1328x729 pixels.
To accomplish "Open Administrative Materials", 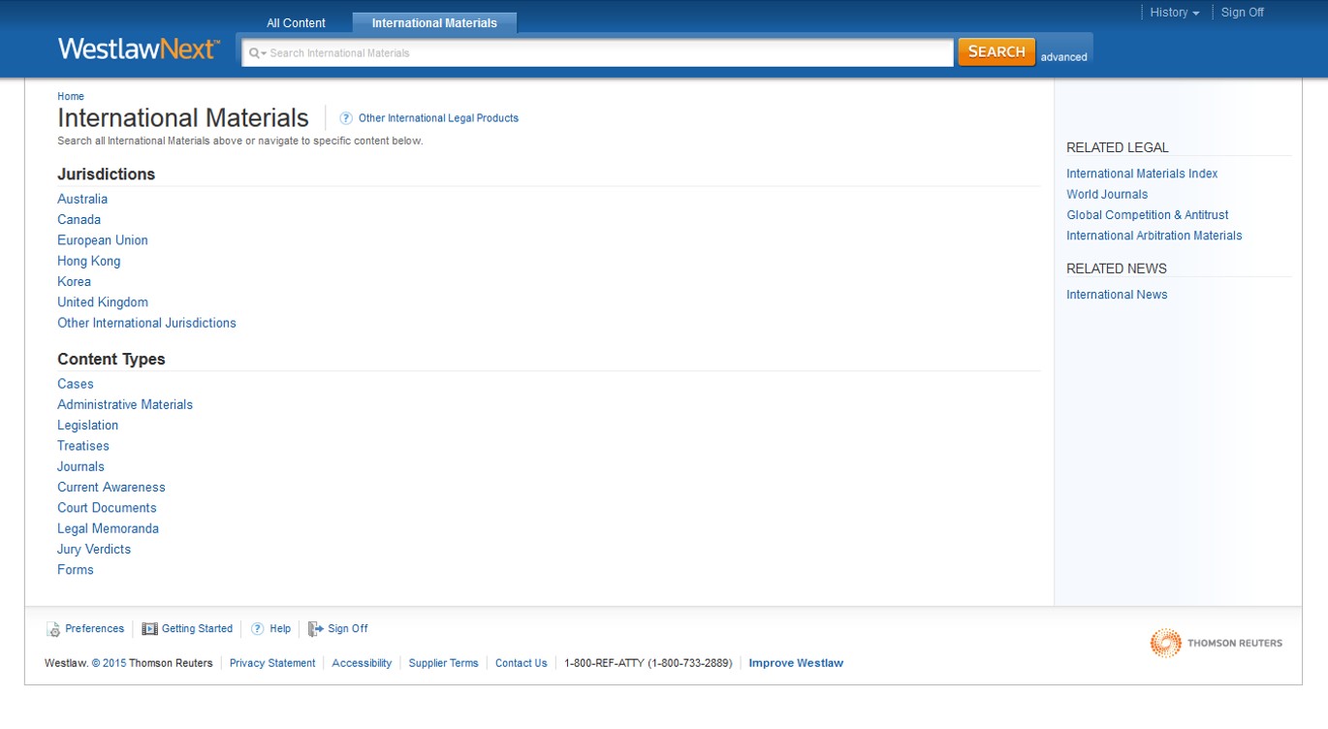I will tap(125, 405).
